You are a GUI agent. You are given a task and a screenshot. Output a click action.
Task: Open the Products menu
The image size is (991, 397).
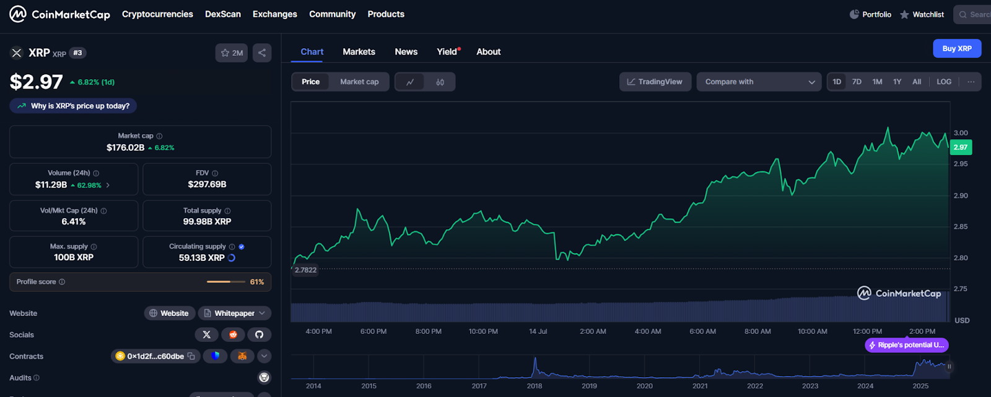coord(386,14)
